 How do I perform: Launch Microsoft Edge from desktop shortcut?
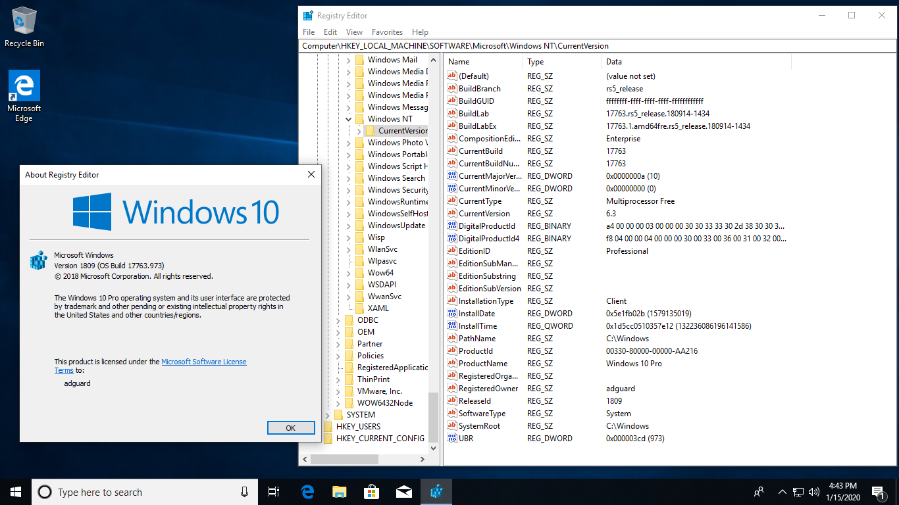tap(24, 96)
